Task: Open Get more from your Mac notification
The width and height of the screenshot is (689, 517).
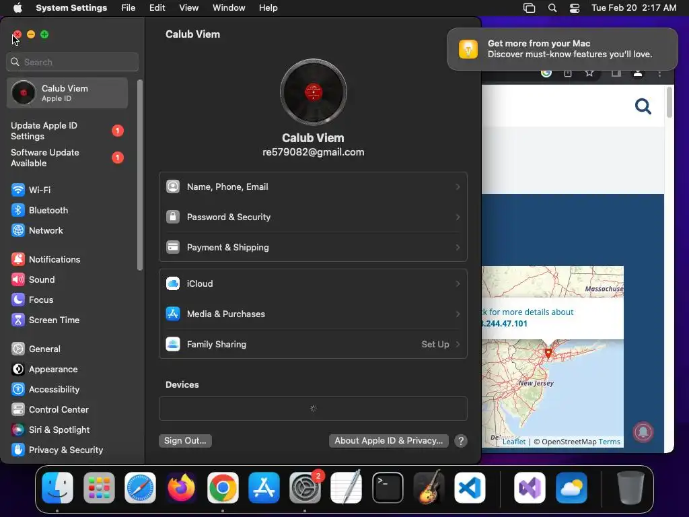Action: pyautogui.click(x=562, y=48)
